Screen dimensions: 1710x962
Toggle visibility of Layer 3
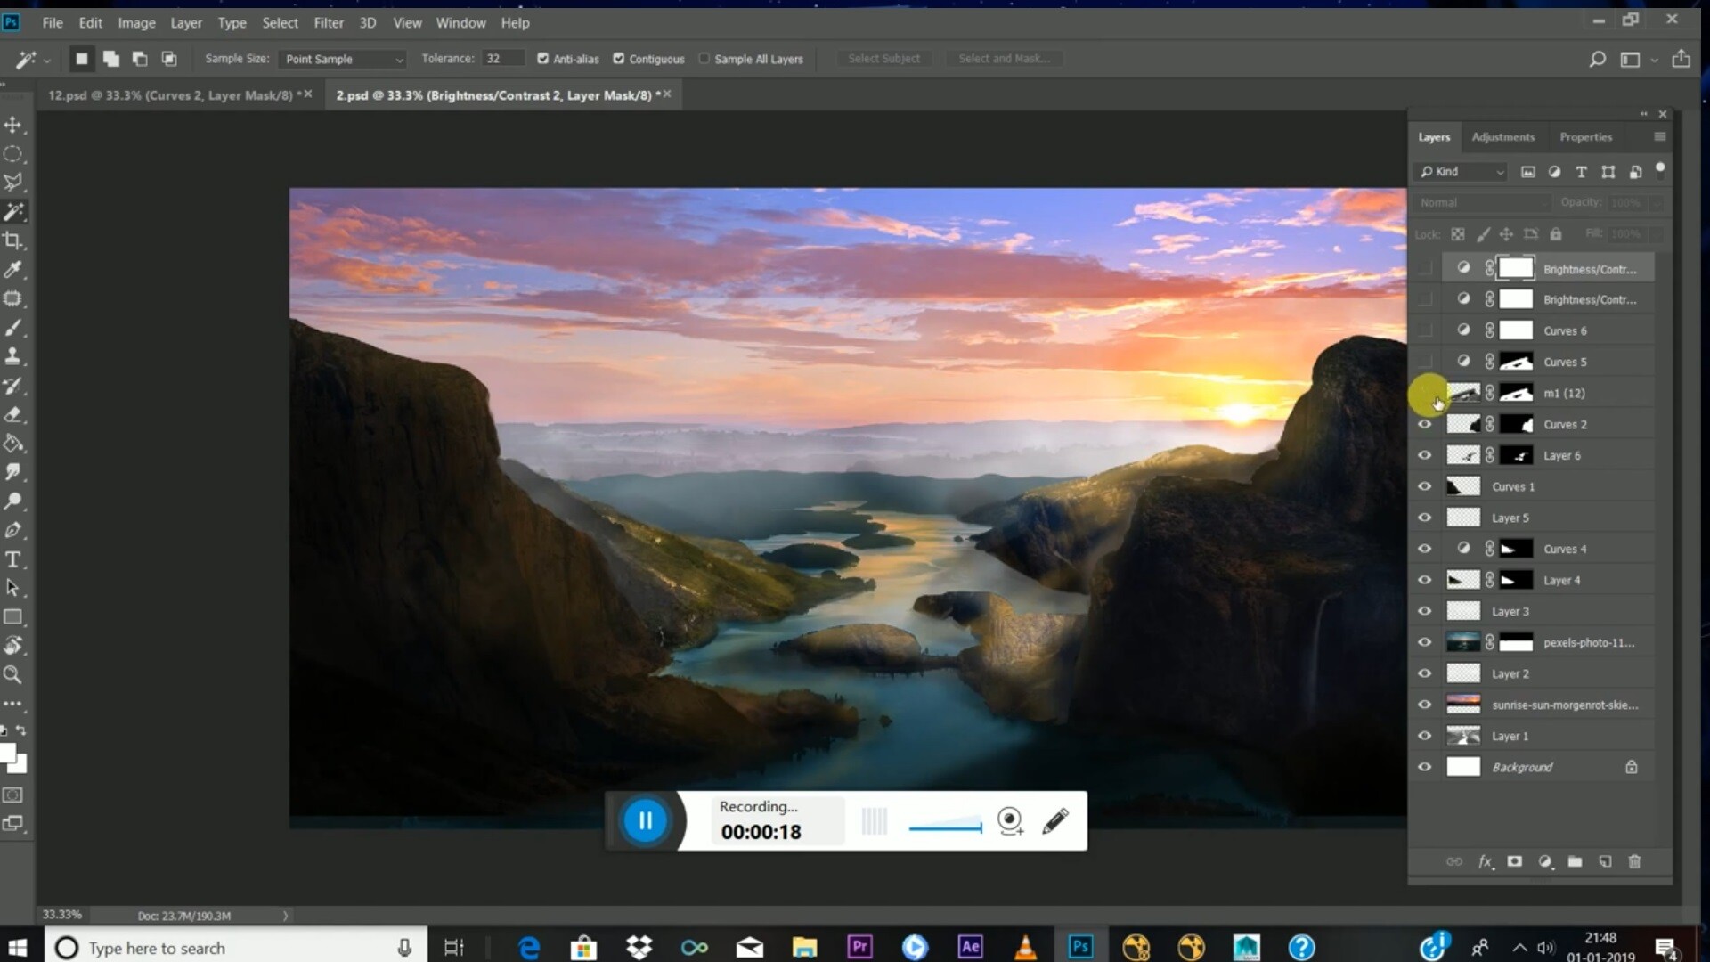[1425, 611]
